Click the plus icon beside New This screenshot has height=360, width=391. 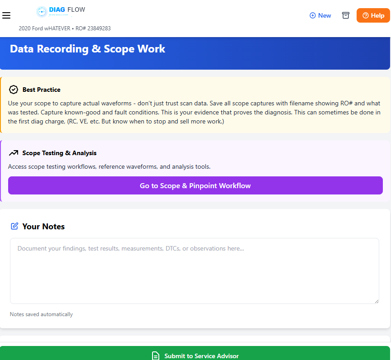[x=312, y=15]
